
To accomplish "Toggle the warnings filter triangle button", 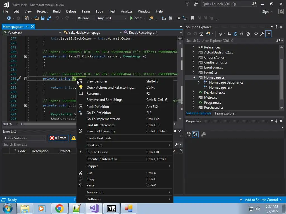I will (73, 138).
